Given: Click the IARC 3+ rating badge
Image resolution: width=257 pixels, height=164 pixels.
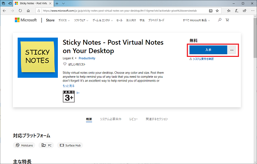Looking at the screenshot, I should (x=69, y=97).
